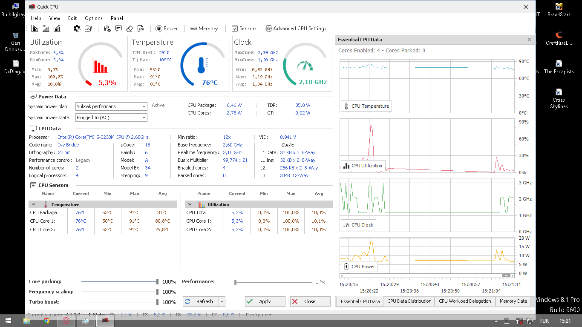Click the first descending bar chart toolbar icon
The height and width of the screenshot is (327, 582).
tap(35, 29)
